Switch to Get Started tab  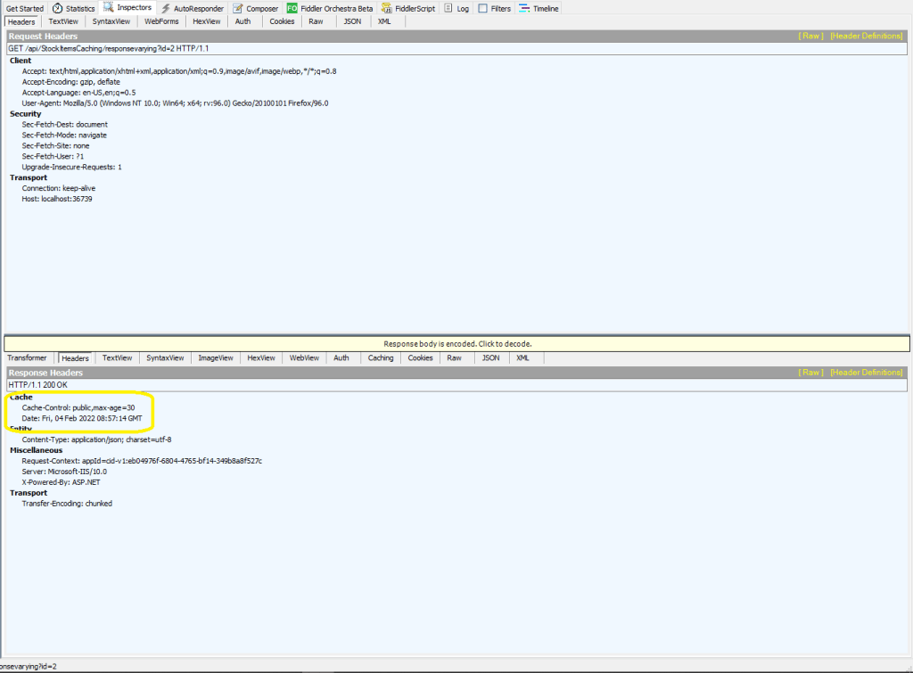coord(24,8)
